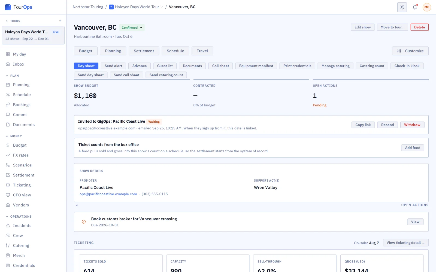
Task: Select the Day sheet action
Action: 86,66
